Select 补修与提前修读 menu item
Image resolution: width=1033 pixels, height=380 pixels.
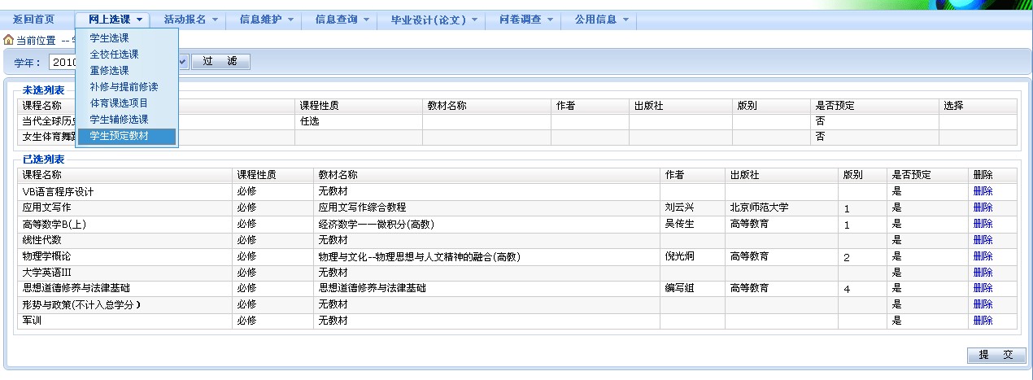(124, 87)
